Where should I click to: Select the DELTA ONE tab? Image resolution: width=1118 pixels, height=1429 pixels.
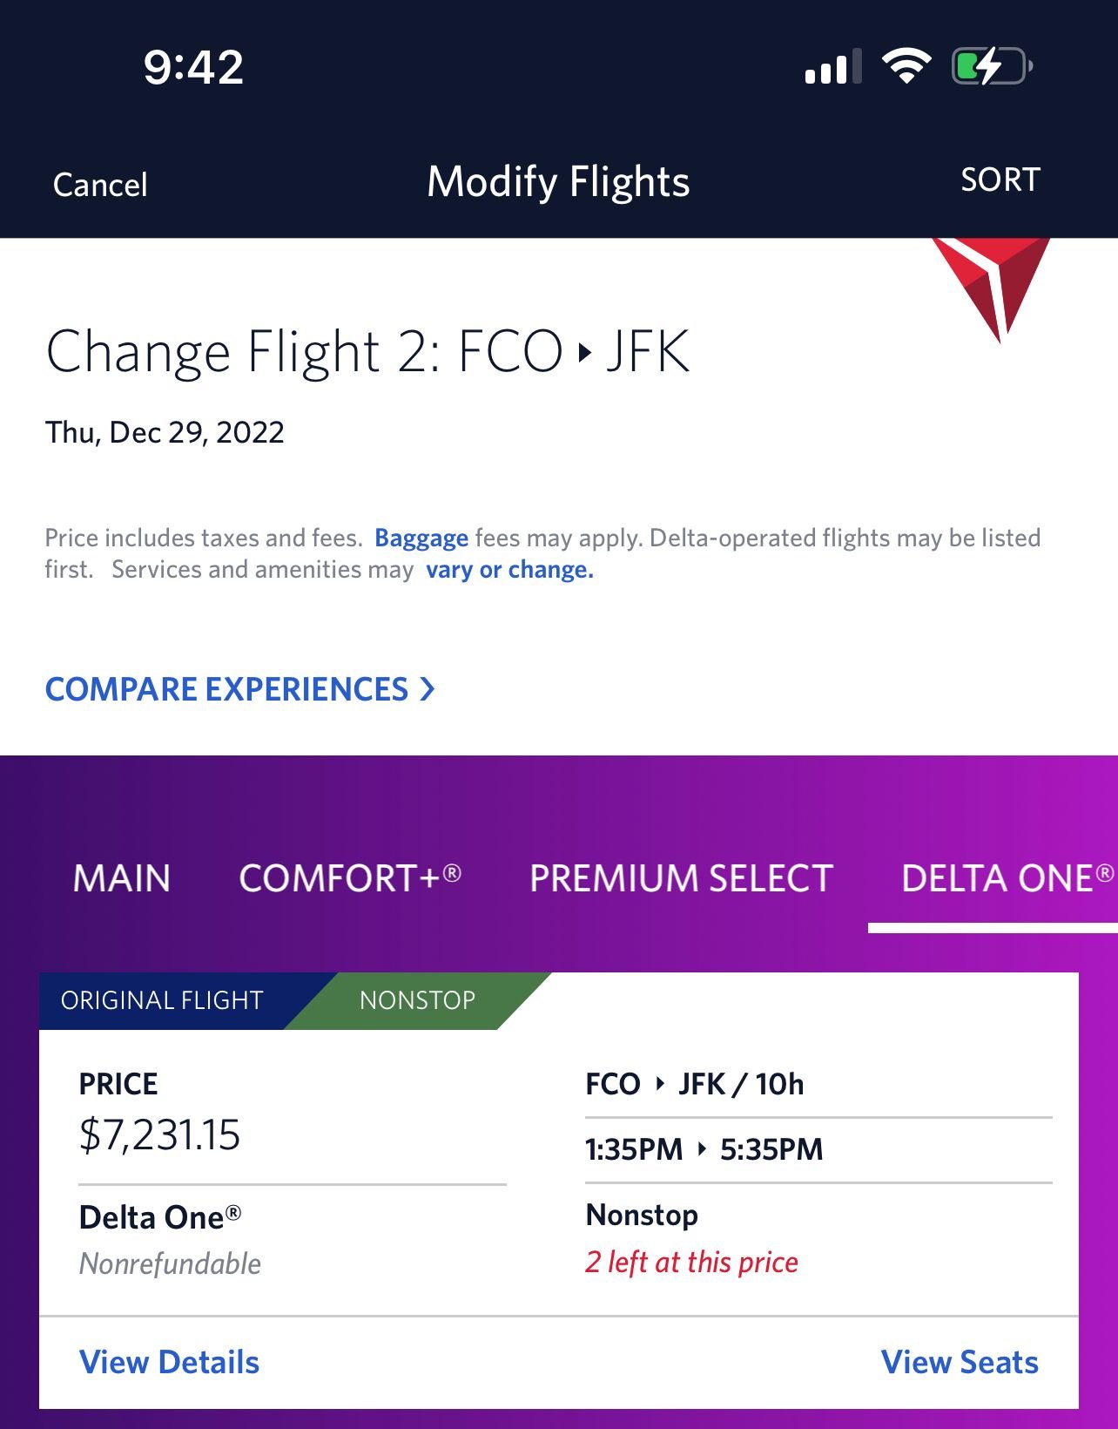coord(1006,878)
